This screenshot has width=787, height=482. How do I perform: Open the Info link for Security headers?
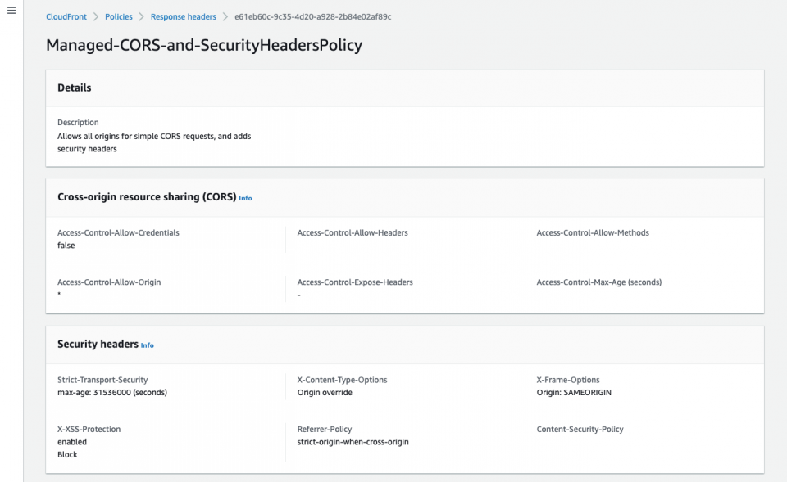point(147,345)
